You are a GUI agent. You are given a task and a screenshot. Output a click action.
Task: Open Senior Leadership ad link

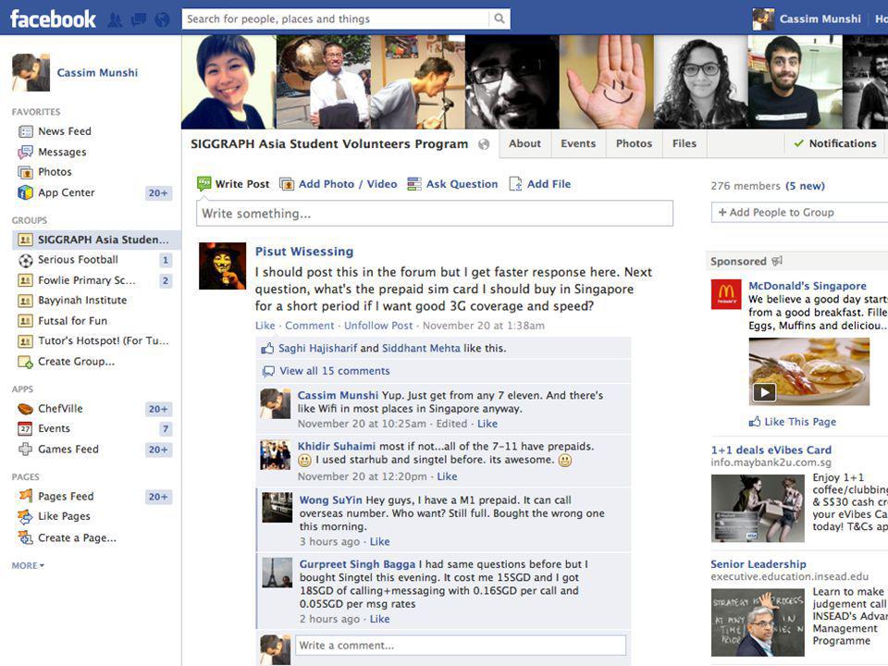[758, 564]
